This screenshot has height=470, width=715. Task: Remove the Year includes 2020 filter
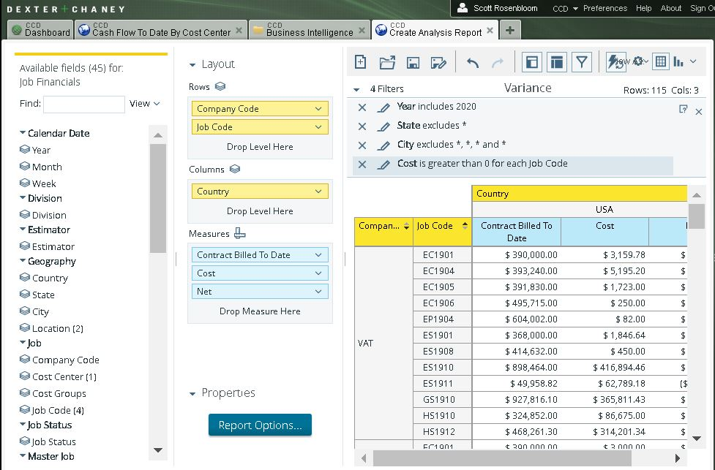[362, 107]
